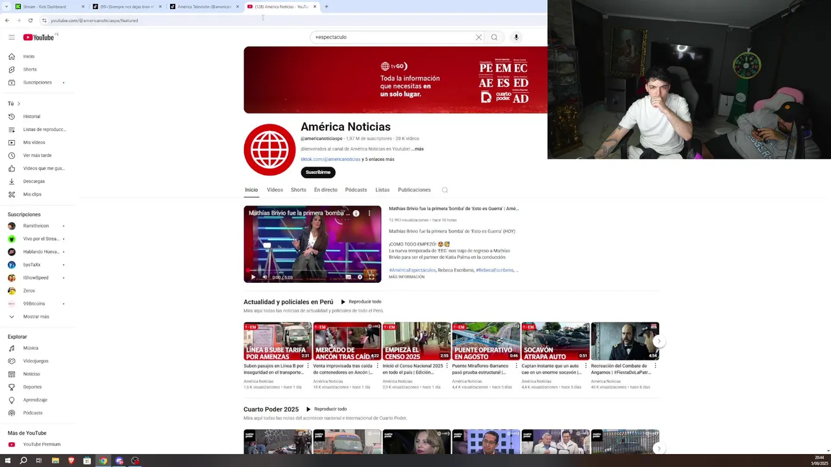Open tiktok.com/@americanoticias link
Image resolution: width=831 pixels, height=467 pixels.
330,160
